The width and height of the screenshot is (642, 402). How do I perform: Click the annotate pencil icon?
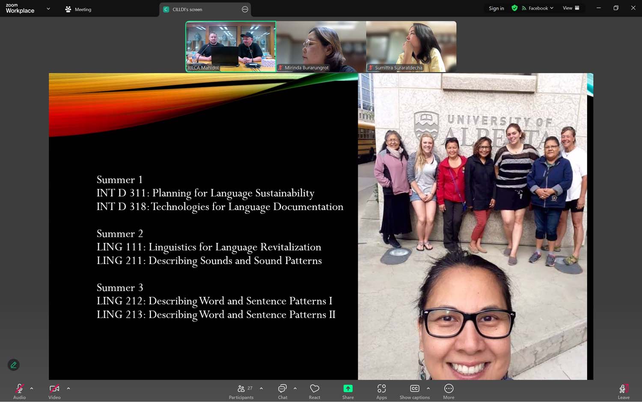click(x=14, y=365)
